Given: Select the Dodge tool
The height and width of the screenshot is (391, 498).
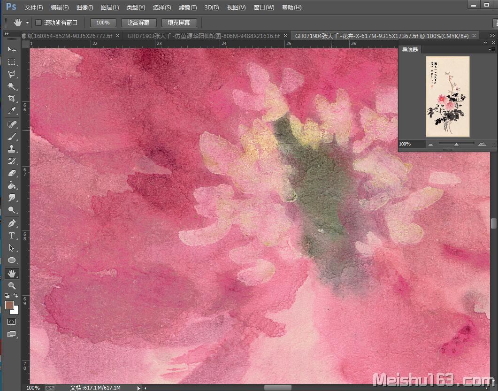Looking at the screenshot, I should point(12,210).
